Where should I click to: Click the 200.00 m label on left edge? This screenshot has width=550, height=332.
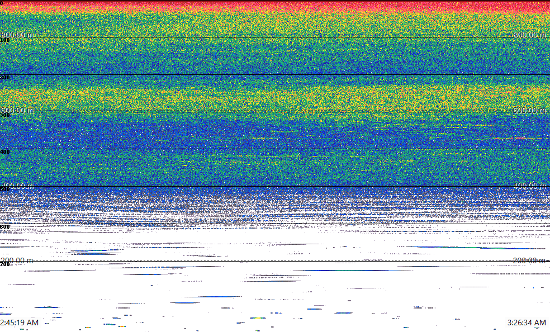point(17,260)
